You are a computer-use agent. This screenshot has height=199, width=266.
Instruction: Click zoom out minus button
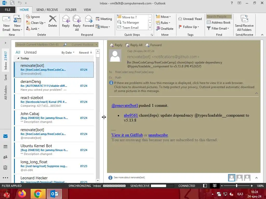(222, 186)
